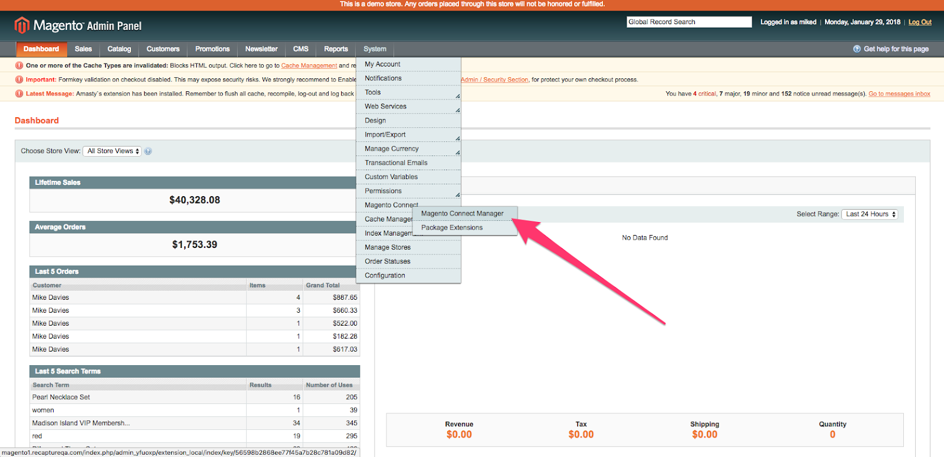Open the Reports menu
The image size is (944, 457).
click(336, 49)
